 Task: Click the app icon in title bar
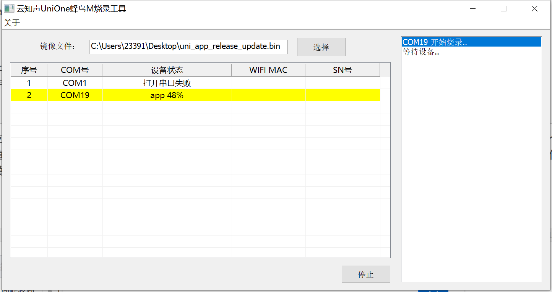pos(9,8)
